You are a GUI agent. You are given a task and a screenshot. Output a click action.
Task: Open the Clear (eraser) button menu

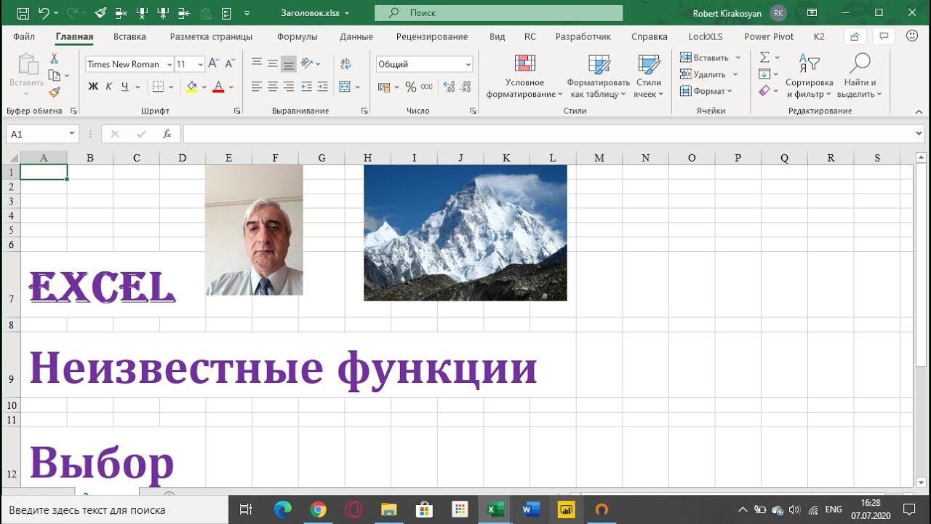[769, 91]
